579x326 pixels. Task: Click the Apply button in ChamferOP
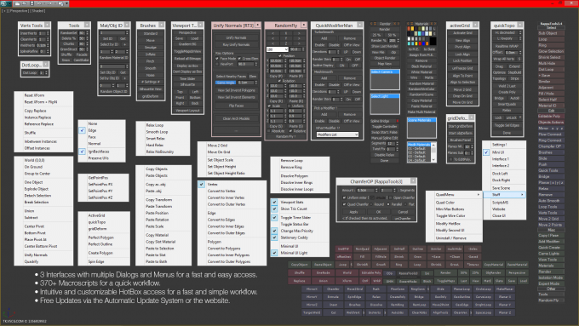[353, 212]
